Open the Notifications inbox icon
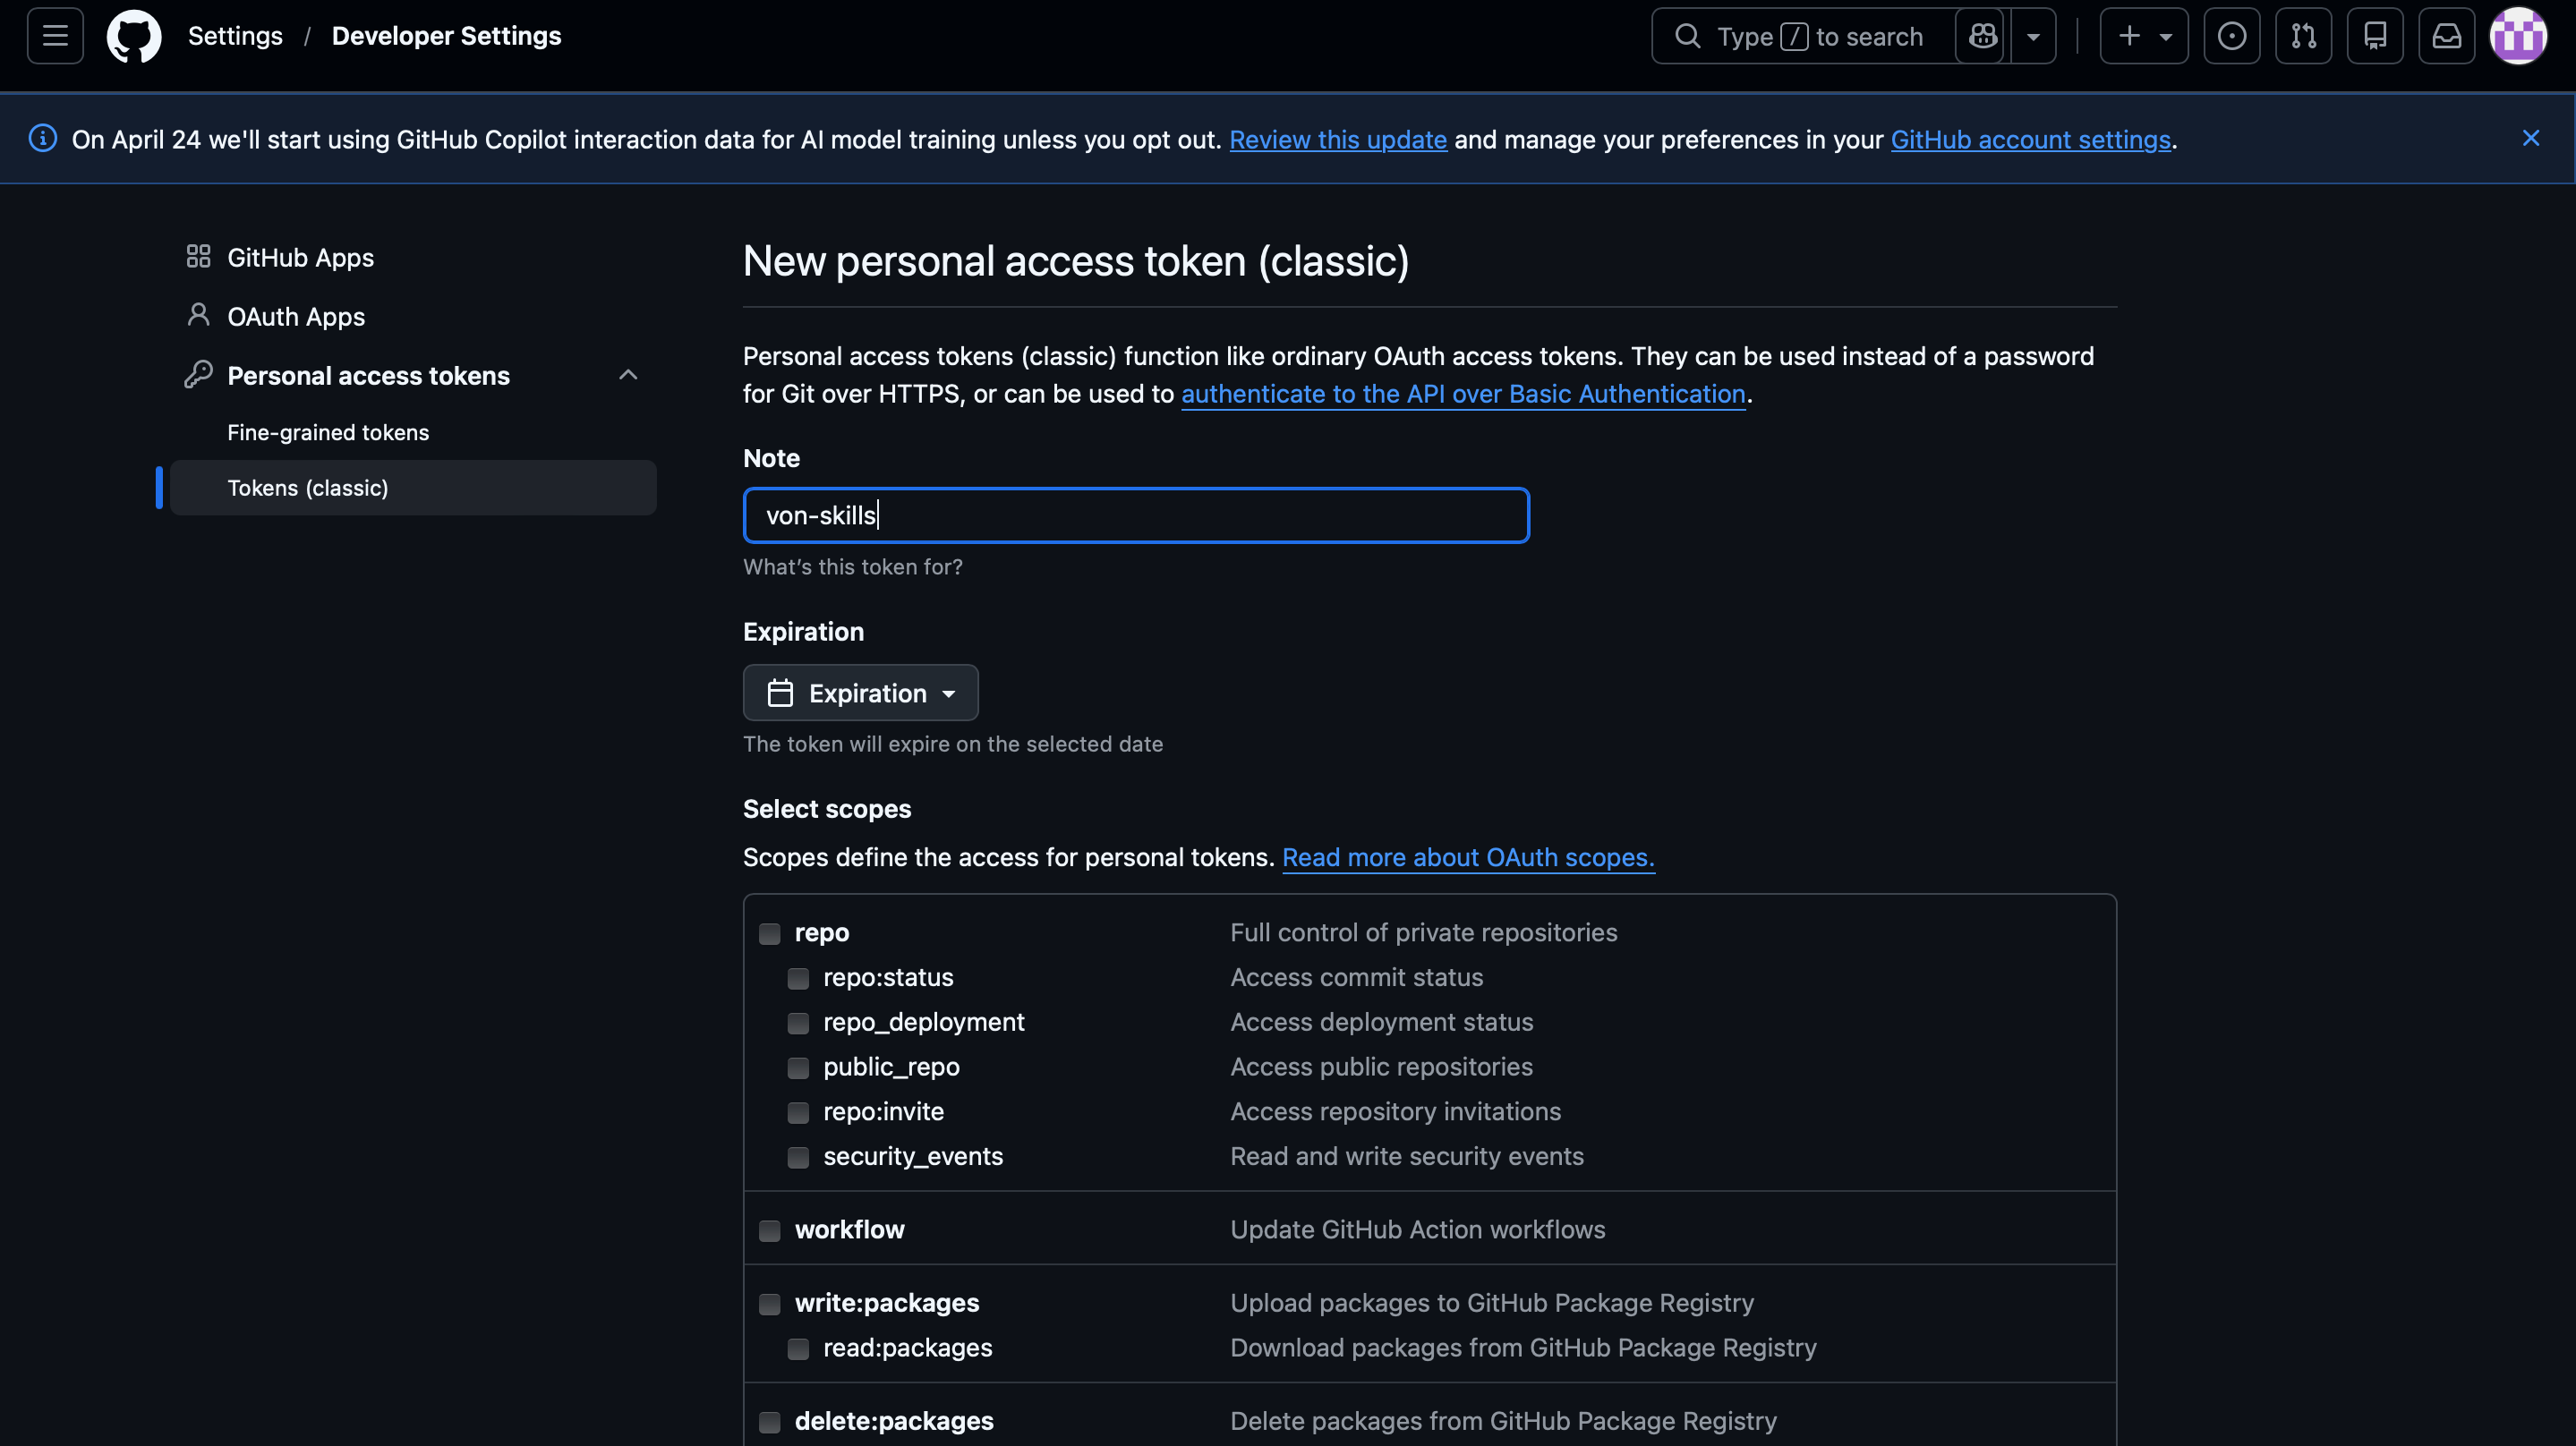Image resolution: width=2576 pixels, height=1446 pixels. pos(2446,36)
